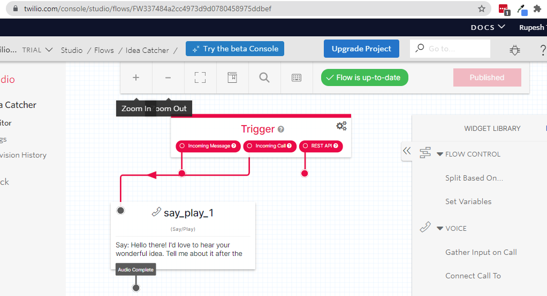Open the TRIAL project dropdown
This screenshot has height=296, width=547.
37,50
